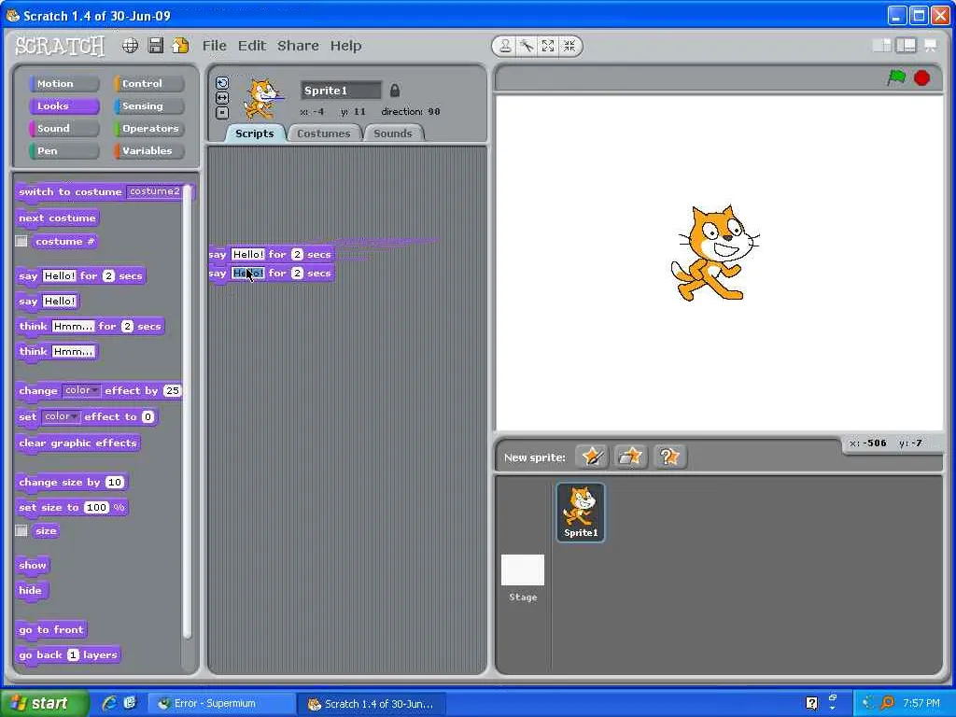The height and width of the screenshot is (717, 956).
Task: Open costume dropdown in switch to costume block
Action: [x=154, y=191]
